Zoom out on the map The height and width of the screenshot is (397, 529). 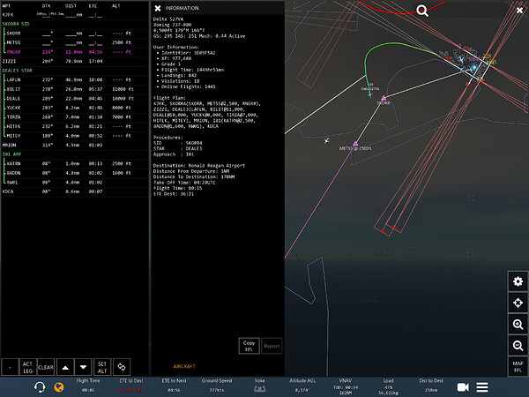click(x=518, y=346)
